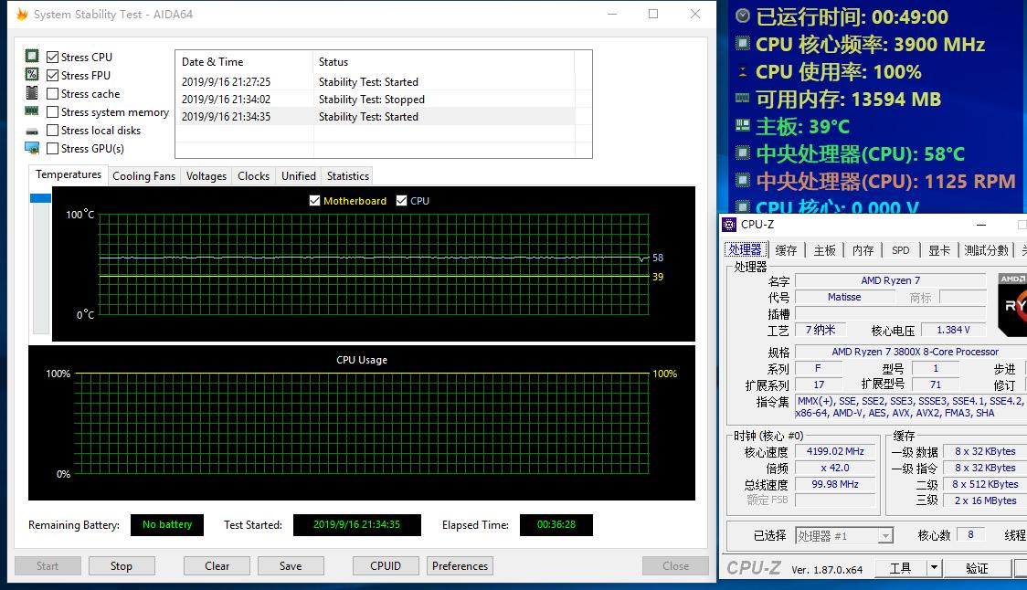Open the Statistics tab
Screen dimensions: 1027x590
(348, 176)
